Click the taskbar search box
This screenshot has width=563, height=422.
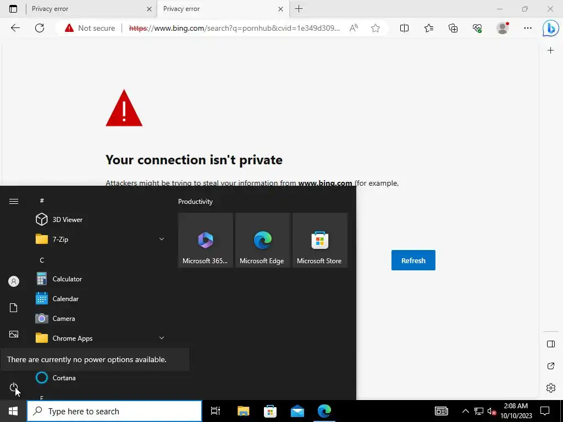(x=114, y=411)
